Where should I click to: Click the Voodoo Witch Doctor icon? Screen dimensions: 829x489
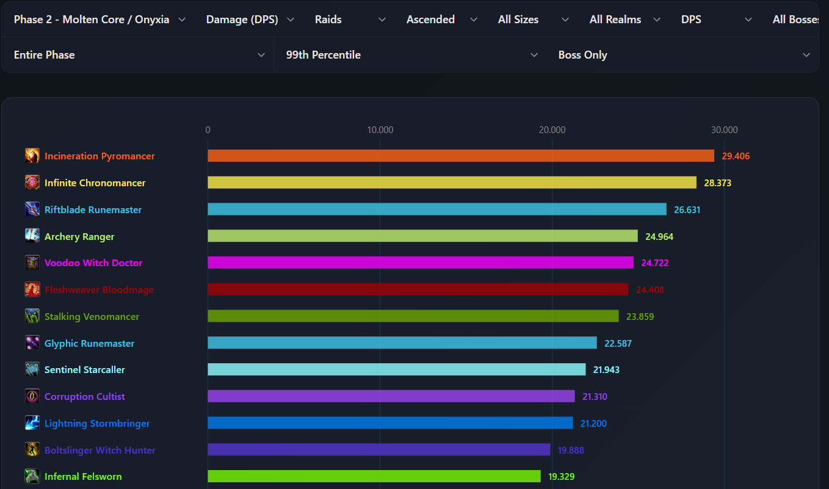click(32, 263)
